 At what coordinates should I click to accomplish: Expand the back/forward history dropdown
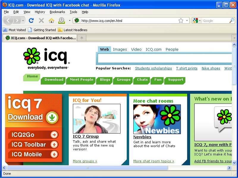pyautogui.click(x=23, y=21)
